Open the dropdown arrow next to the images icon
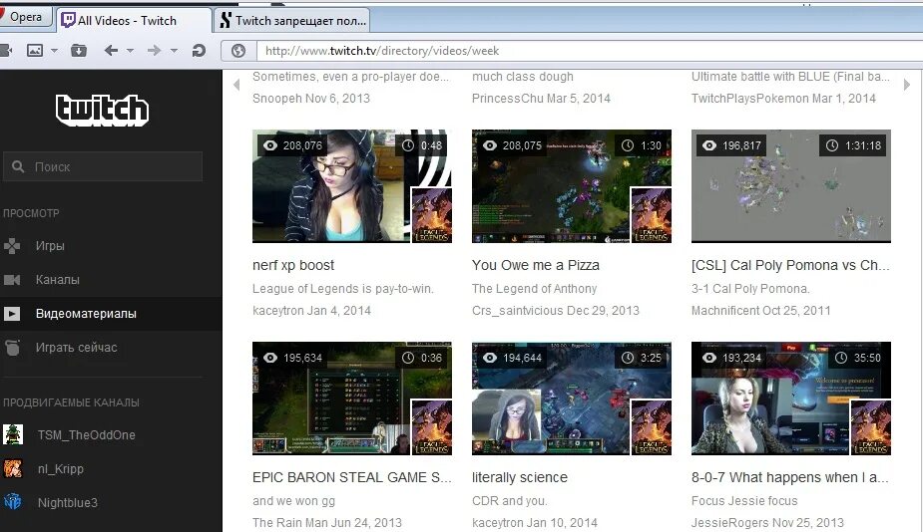Screen dimensions: 923x532 pyautogui.click(x=54, y=51)
